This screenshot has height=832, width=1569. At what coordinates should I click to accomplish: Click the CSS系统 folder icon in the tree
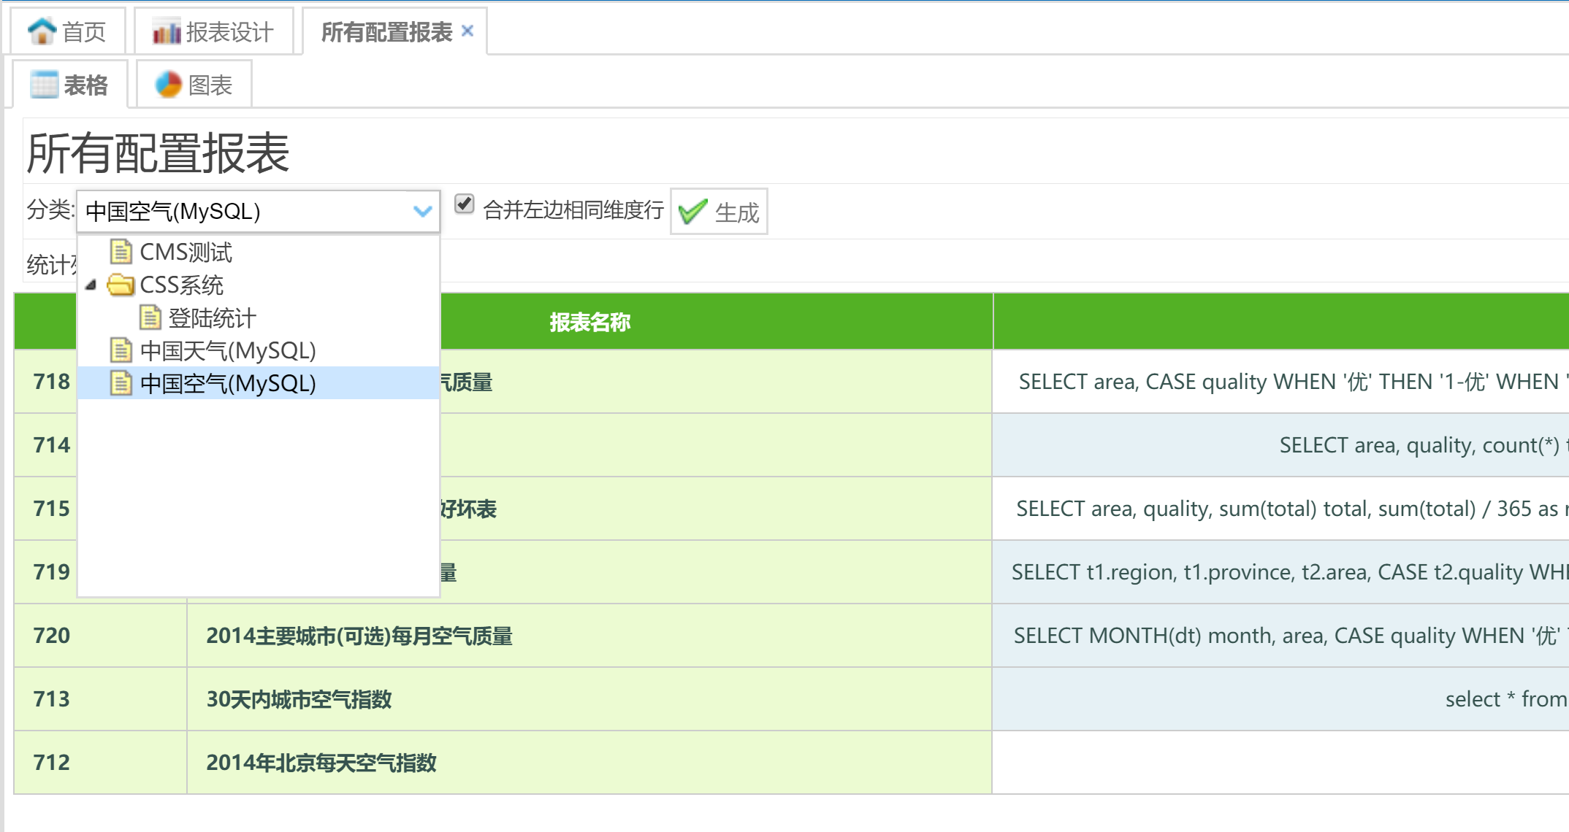point(121,285)
